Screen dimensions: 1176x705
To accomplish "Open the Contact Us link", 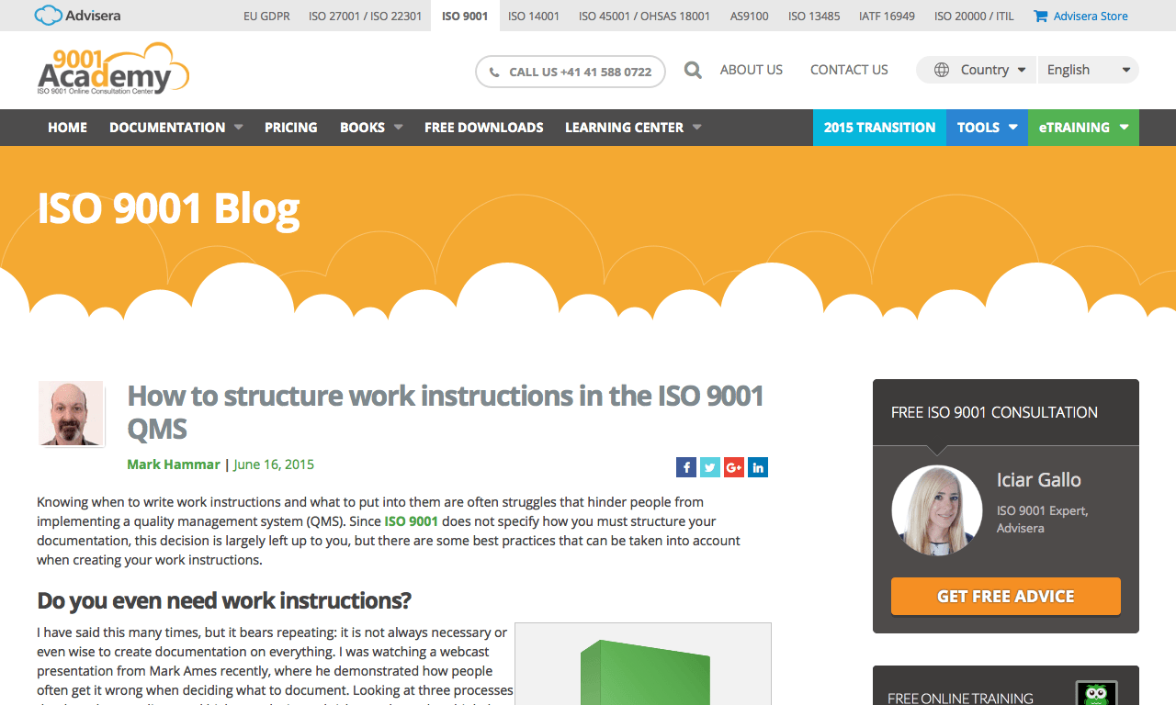I will (849, 70).
